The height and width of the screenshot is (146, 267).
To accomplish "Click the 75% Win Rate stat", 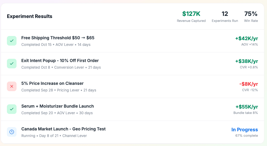I will point(251,14).
